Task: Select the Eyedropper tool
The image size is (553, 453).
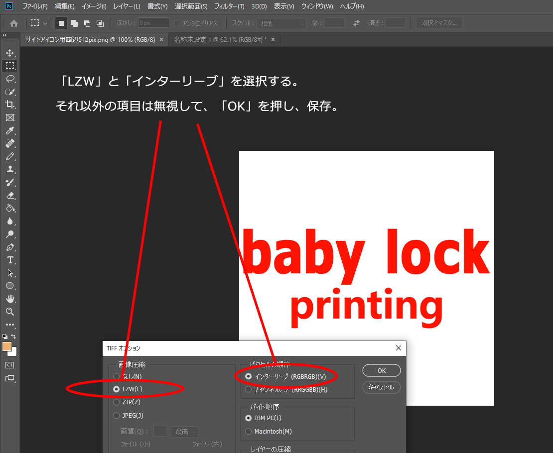Action: (x=9, y=131)
